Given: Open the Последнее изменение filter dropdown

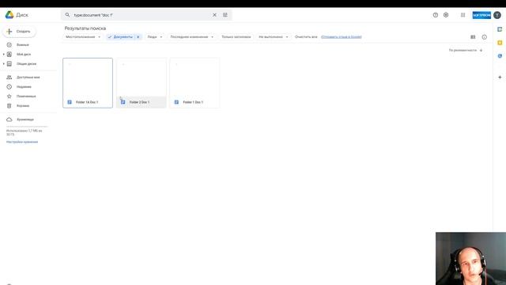Looking at the screenshot, I should pos(191,37).
